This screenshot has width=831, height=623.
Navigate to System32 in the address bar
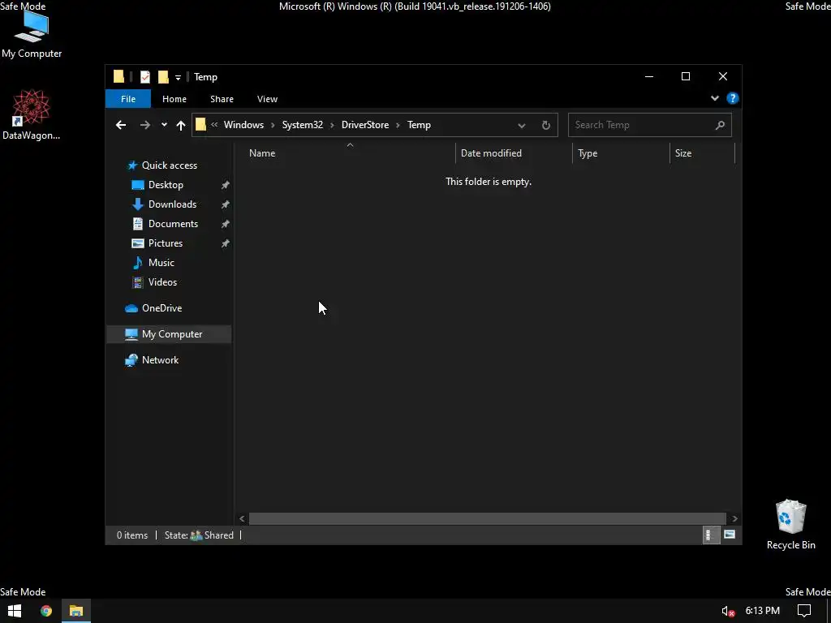pyautogui.click(x=302, y=125)
